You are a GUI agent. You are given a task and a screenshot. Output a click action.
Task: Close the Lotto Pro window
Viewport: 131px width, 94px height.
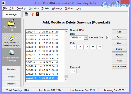(x=125, y=2)
